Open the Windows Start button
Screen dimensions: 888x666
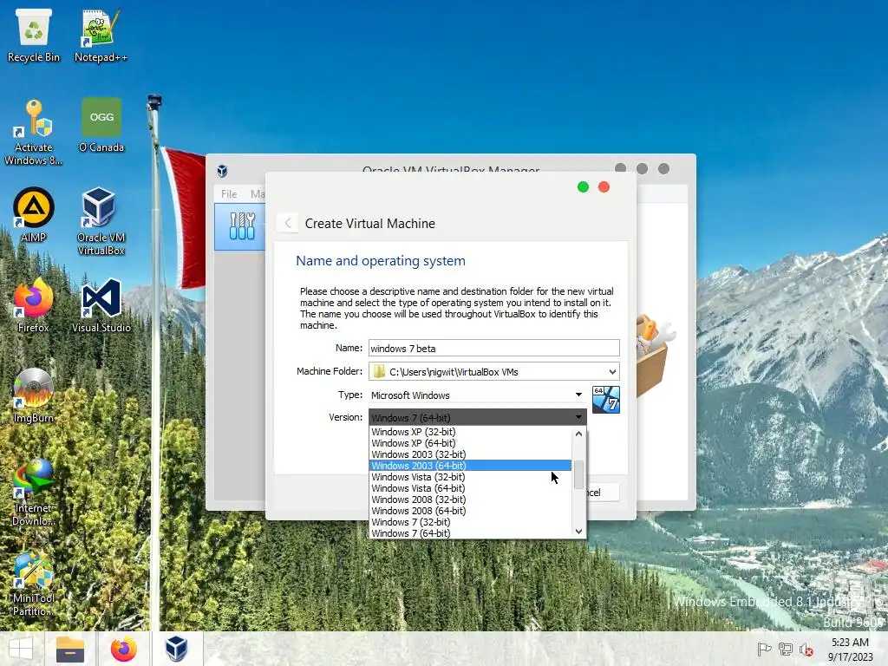tap(21, 649)
